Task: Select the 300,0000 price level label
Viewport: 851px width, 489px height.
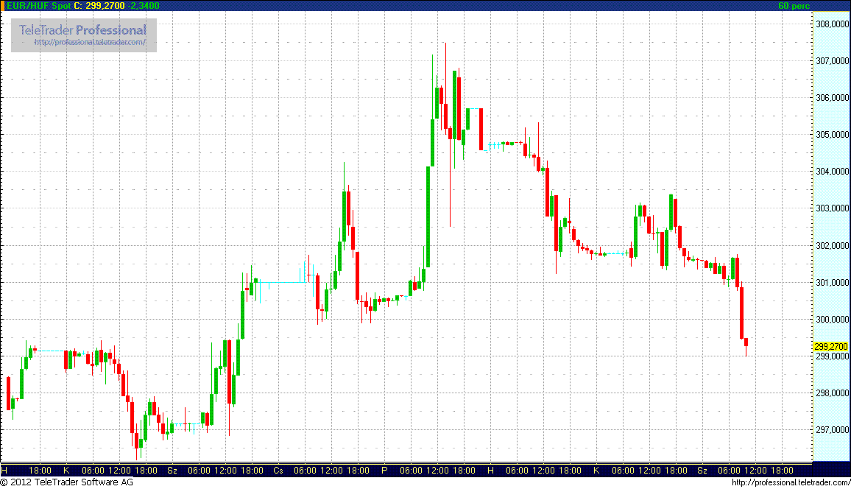Action: tap(833, 320)
